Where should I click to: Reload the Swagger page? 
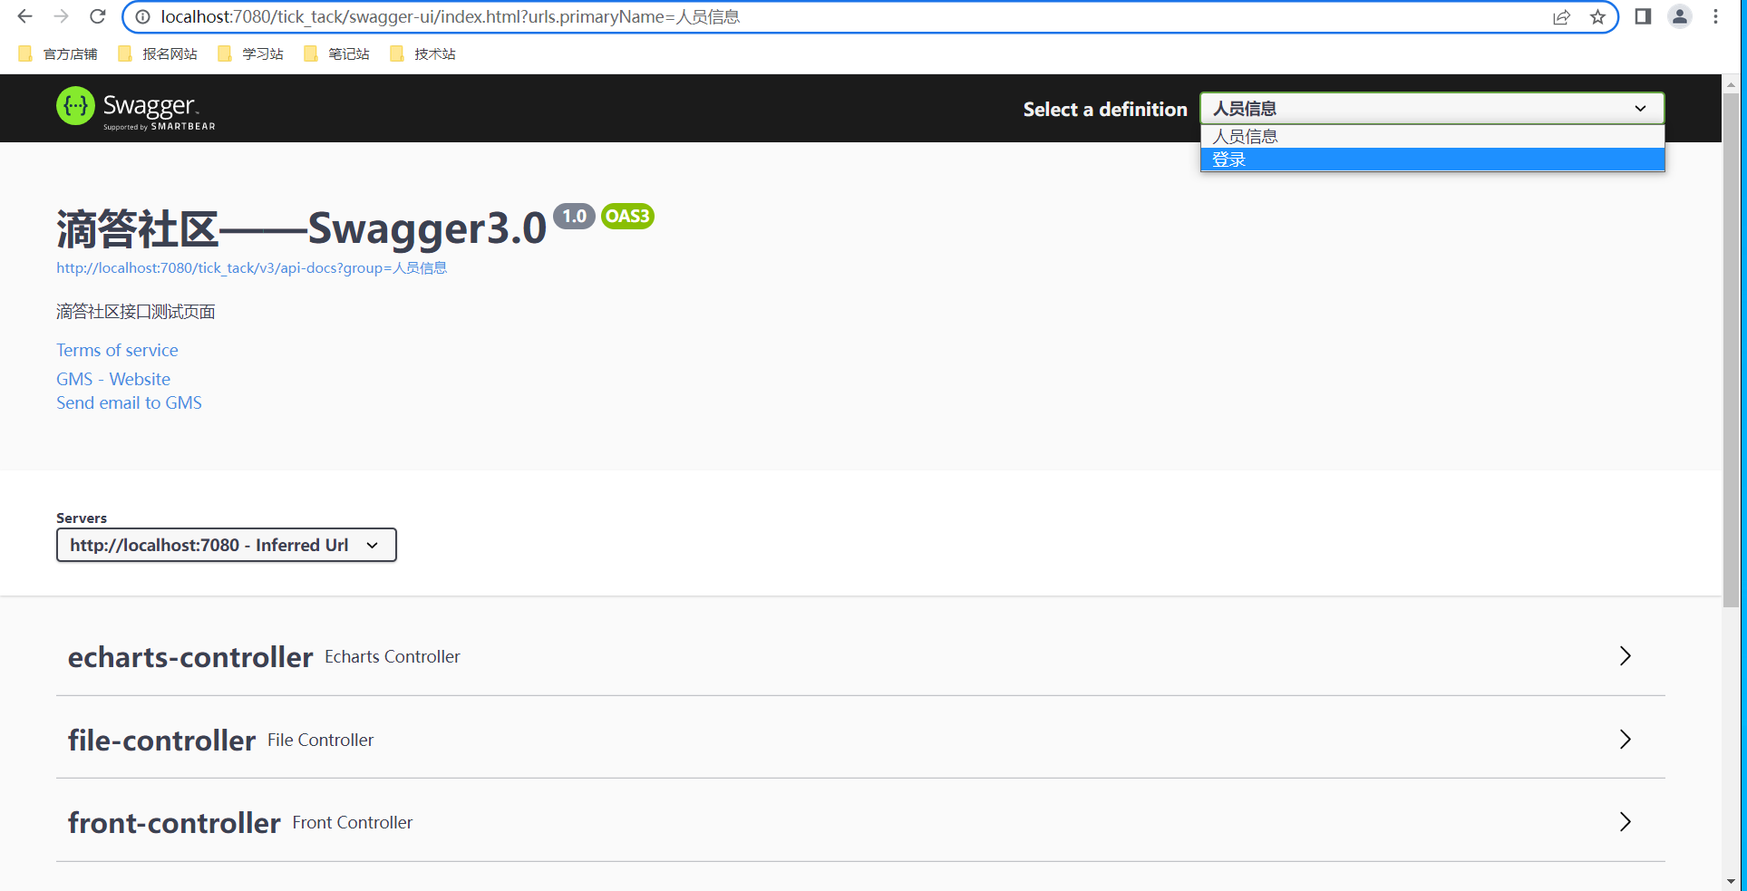coord(98,16)
